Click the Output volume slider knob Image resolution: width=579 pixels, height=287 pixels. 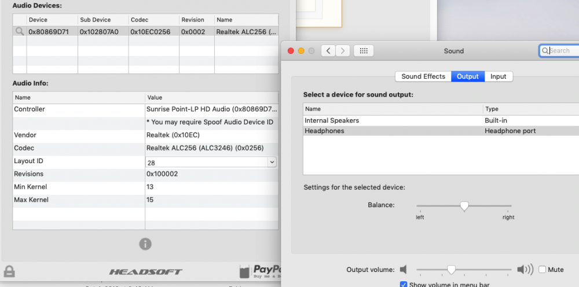pyautogui.click(x=451, y=270)
